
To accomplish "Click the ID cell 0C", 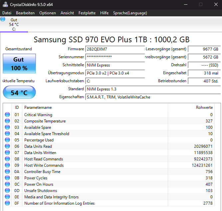I will (x=17, y=184).
